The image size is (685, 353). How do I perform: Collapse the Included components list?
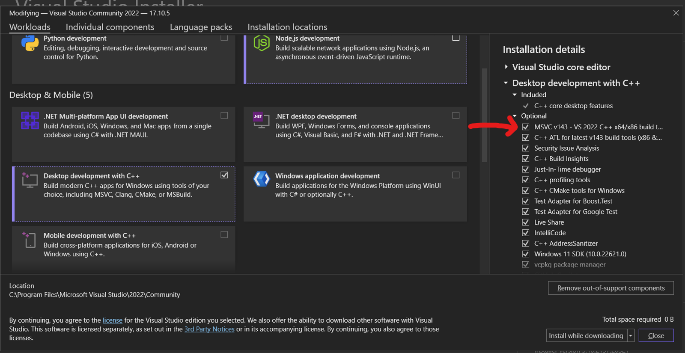tap(515, 95)
